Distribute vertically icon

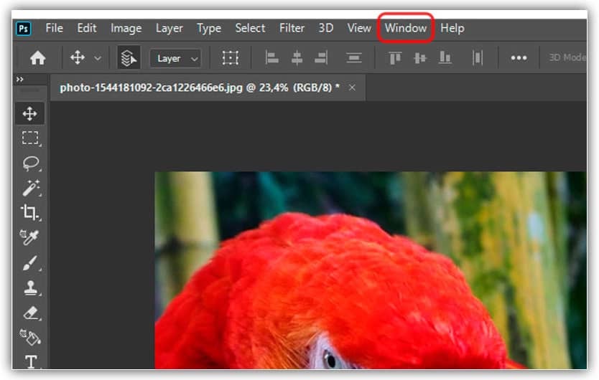pos(354,58)
